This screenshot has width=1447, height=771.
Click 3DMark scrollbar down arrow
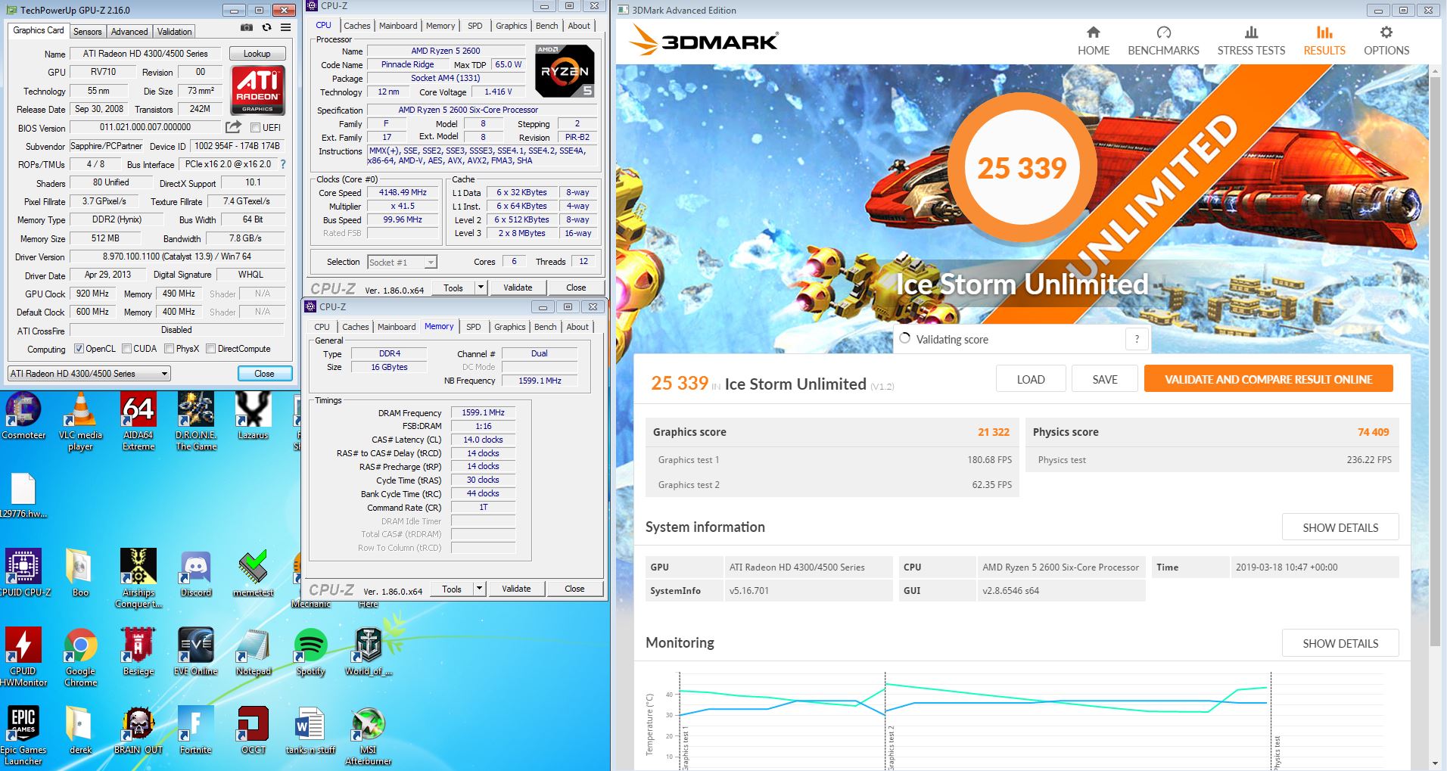pyautogui.click(x=1435, y=763)
